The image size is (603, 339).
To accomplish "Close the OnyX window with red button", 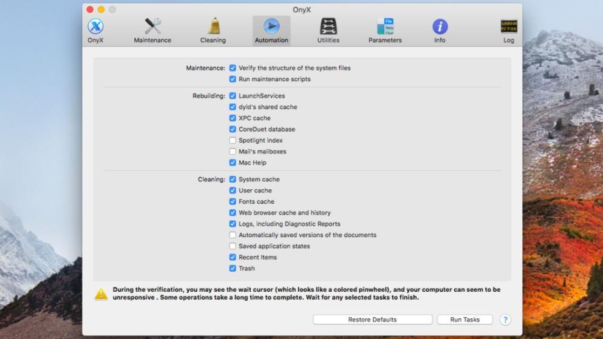I will [x=90, y=9].
